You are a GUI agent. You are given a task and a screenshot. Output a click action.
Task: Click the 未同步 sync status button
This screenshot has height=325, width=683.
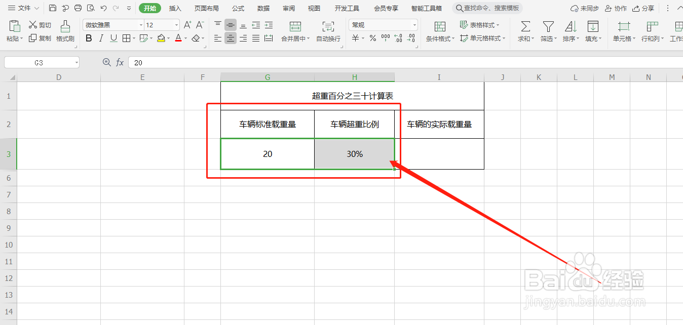[584, 9]
